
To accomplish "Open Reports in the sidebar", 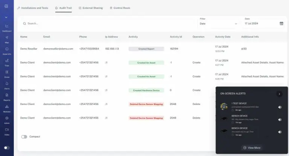I will (7, 97).
